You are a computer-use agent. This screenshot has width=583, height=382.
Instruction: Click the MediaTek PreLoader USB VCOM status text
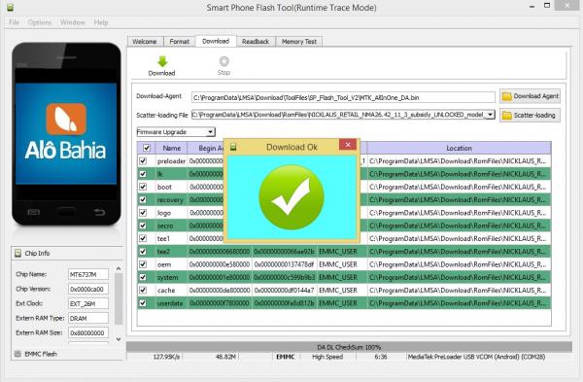476,357
